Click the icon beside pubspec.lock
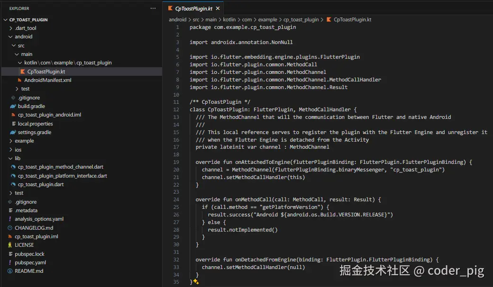This screenshot has width=493, height=287. (10, 254)
